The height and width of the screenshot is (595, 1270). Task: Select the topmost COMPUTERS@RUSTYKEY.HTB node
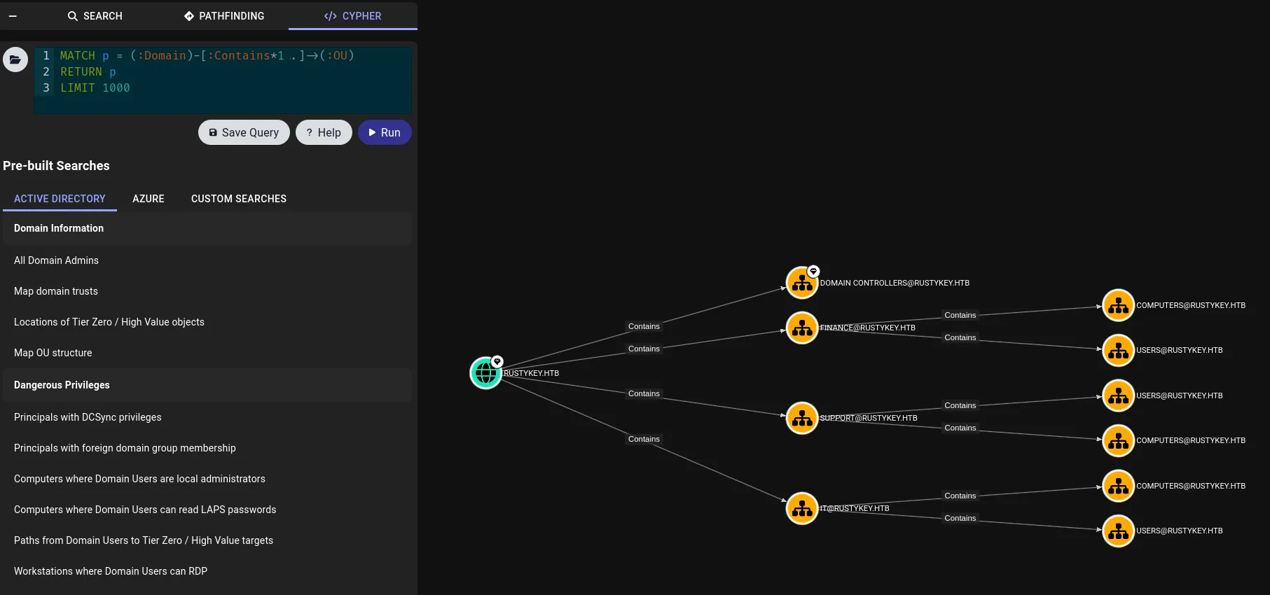[x=1118, y=305]
